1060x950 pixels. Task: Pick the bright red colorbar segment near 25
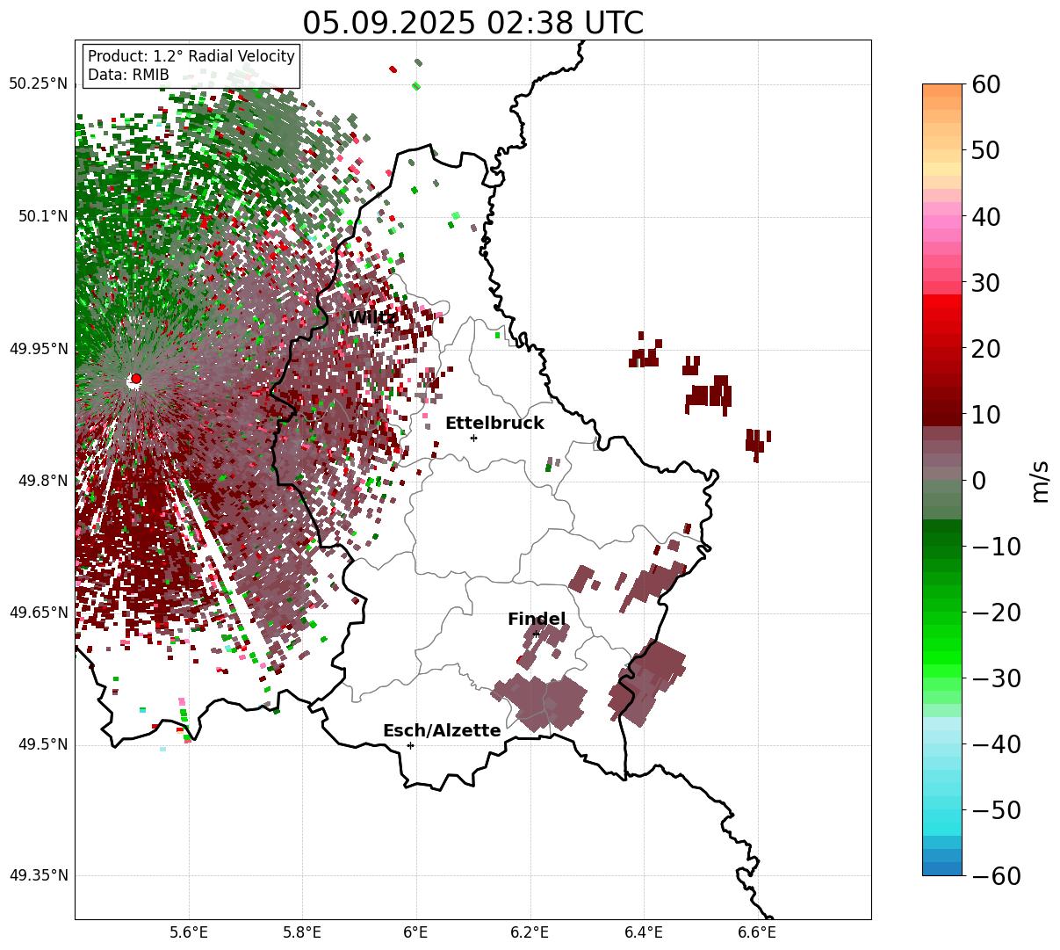pos(942,315)
